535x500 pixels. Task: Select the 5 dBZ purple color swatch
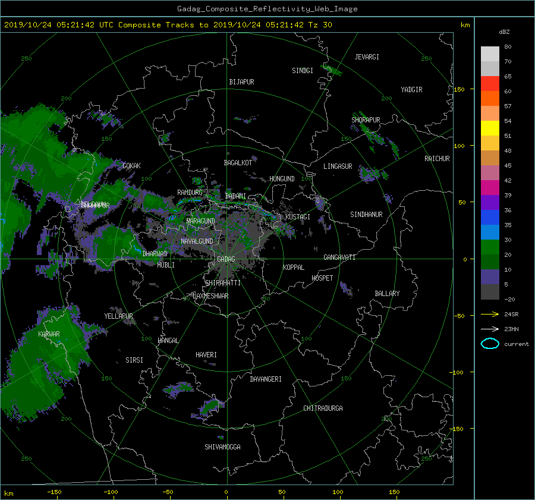tap(490, 276)
